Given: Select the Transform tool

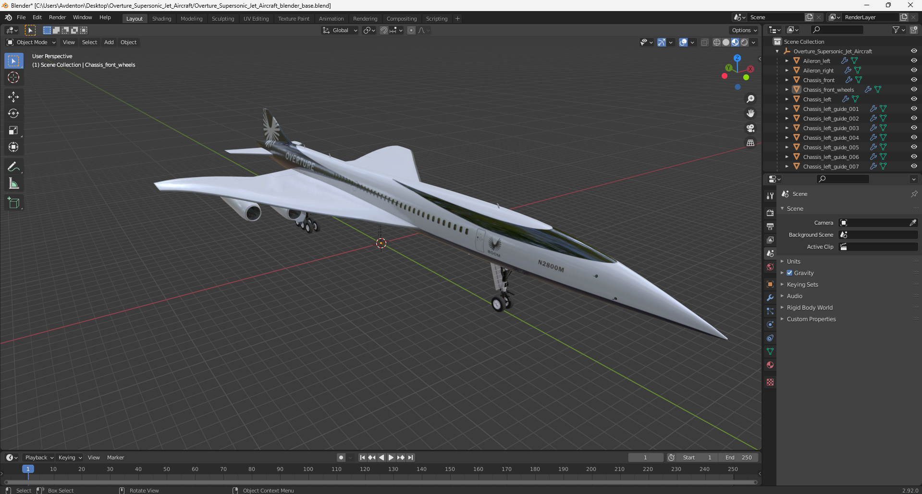Looking at the screenshot, I should [13, 147].
